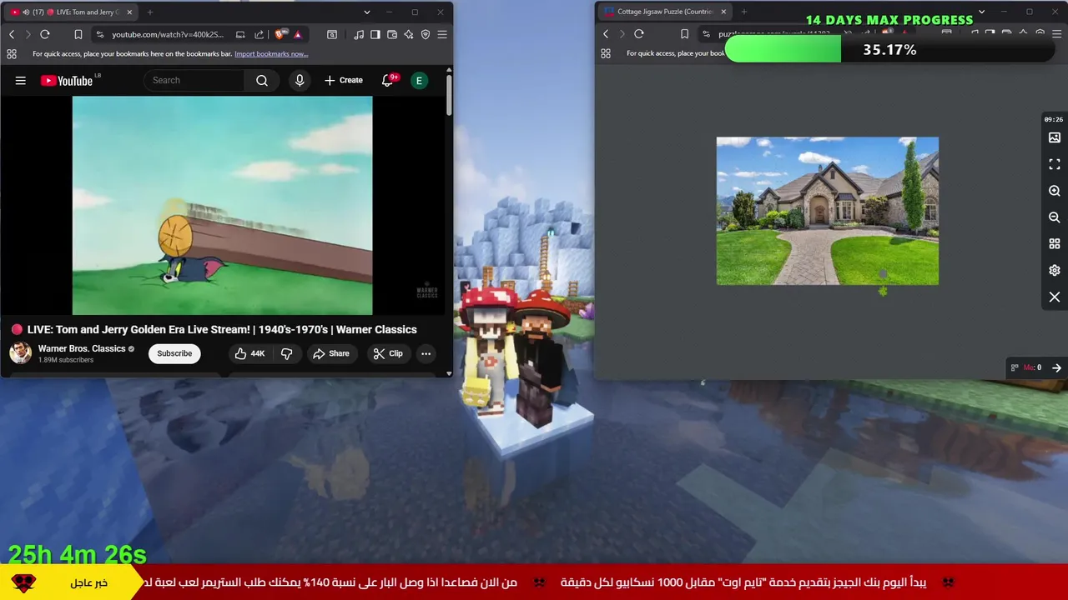Go back in the YouTube browser window
This screenshot has width=1068, height=600.
12,34
